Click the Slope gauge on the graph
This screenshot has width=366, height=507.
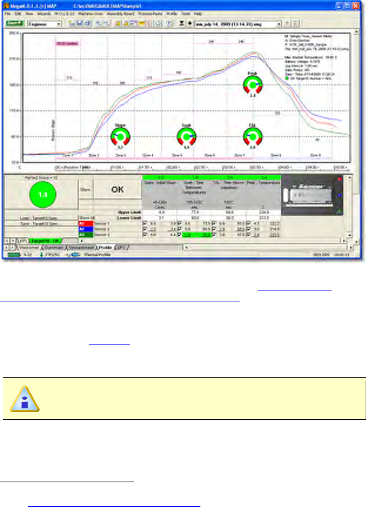click(120, 137)
